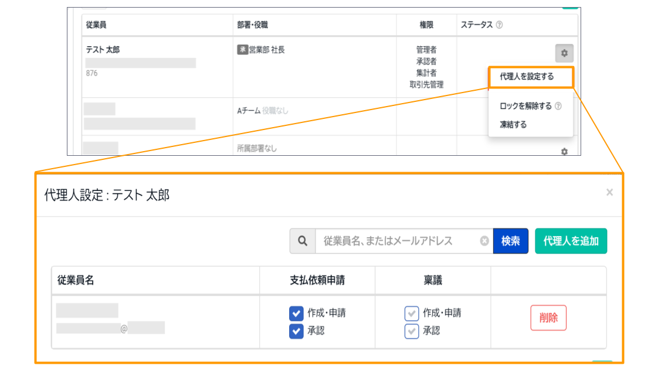This screenshot has width=658, height=369.
Task: Click the help icon next to ロックを解除する
Action: [558, 107]
